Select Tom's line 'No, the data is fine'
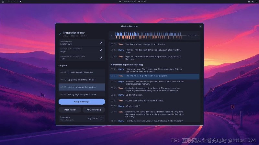This screenshot has width=259, height=145. (154, 101)
